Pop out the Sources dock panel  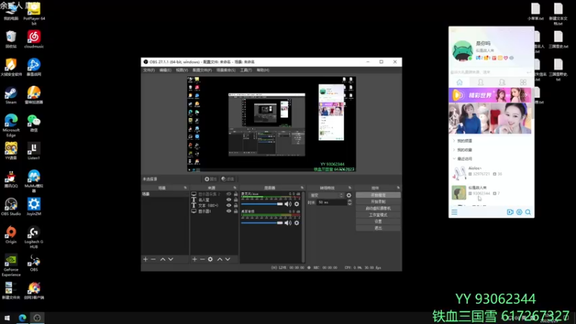pos(235,188)
